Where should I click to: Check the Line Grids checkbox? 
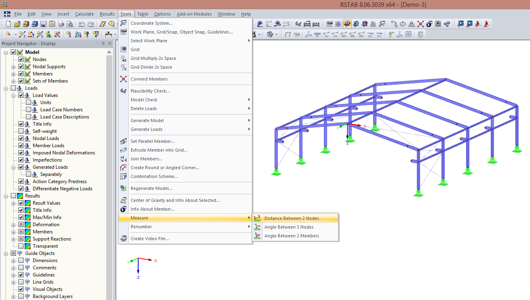21,282
